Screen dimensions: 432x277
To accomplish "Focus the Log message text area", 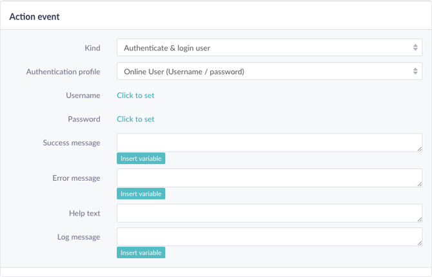I will (270, 237).
